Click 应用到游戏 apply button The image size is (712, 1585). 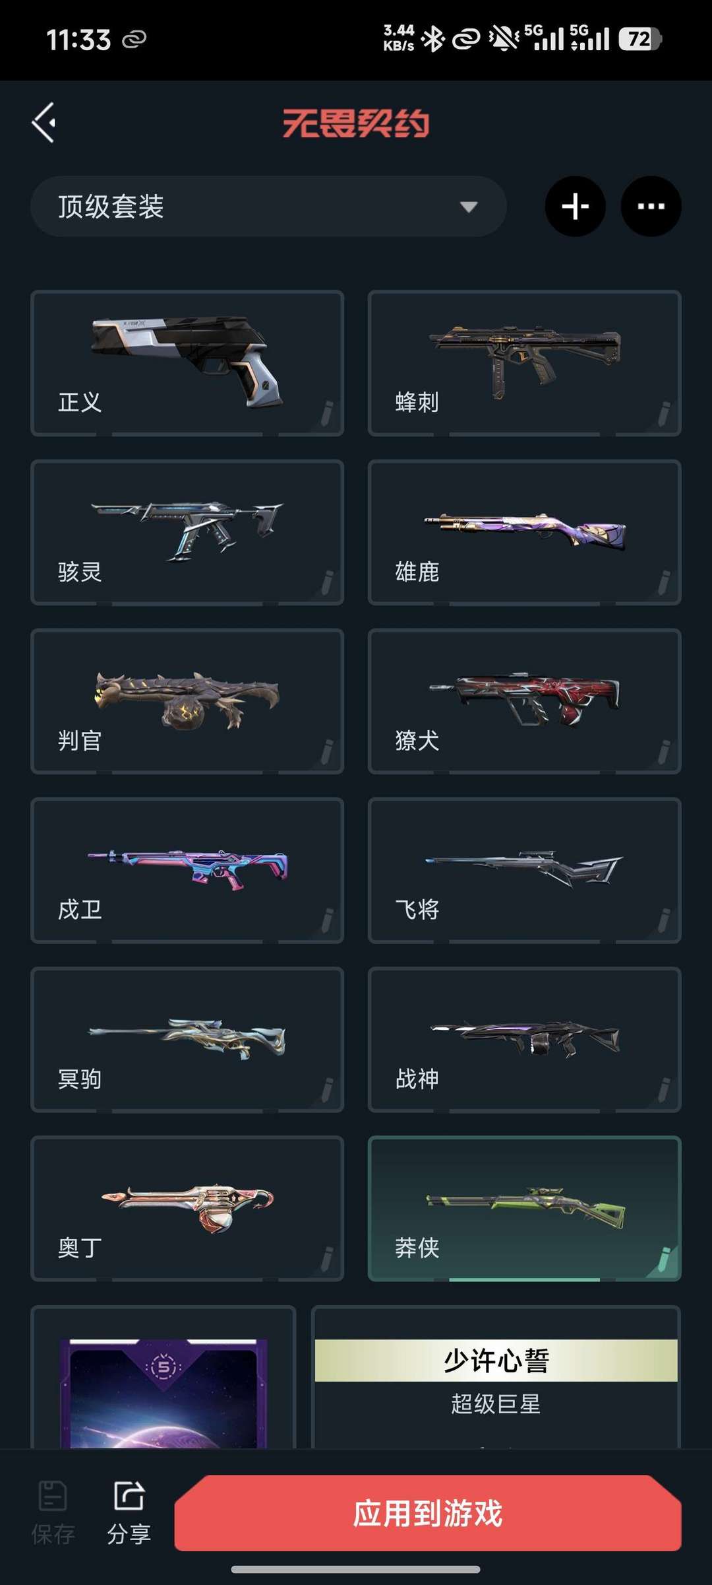pyautogui.click(x=428, y=1513)
